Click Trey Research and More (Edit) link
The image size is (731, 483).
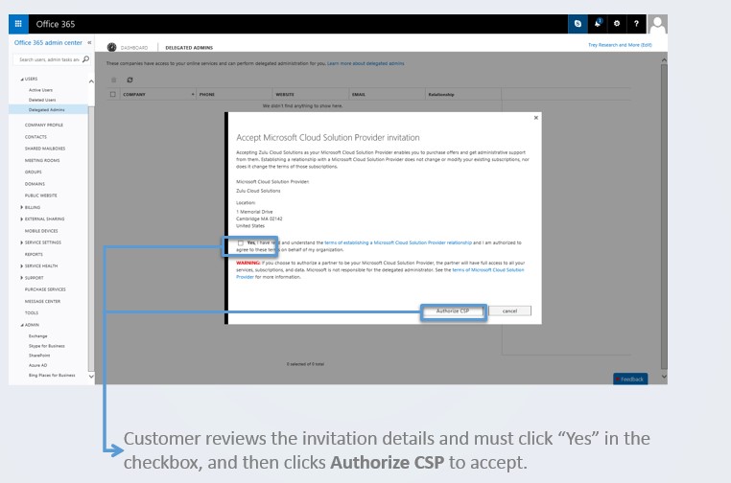point(620,45)
